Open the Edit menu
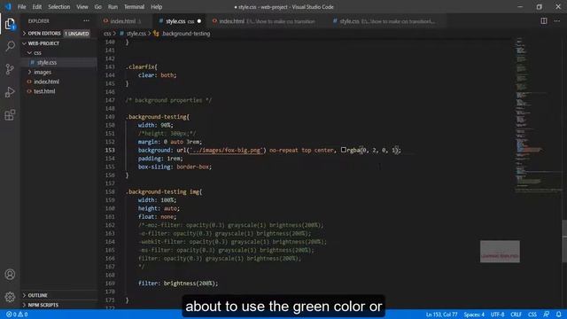The height and width of the screenshot is (319, 567). pyautogui.click(x=37, y=7)
